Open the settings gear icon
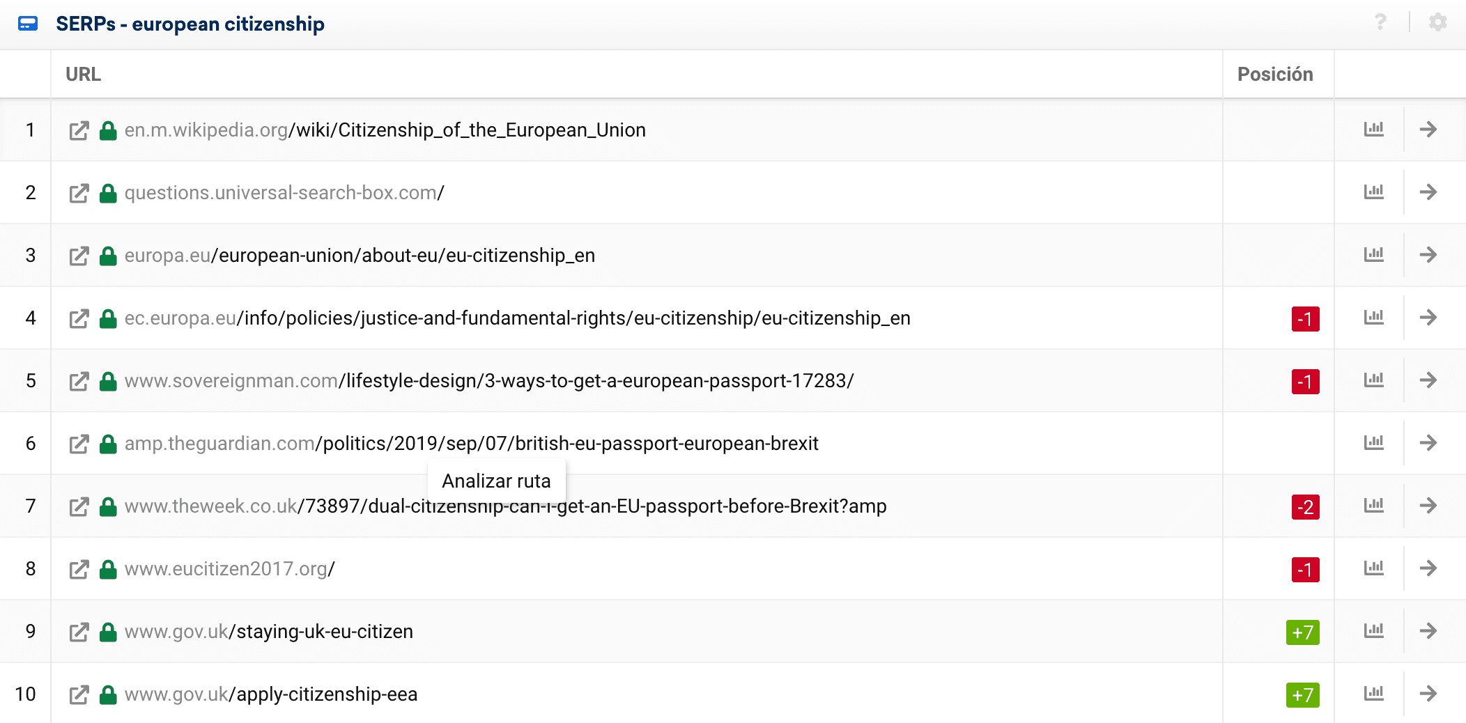1466x723 pixels. (1437, 23)
